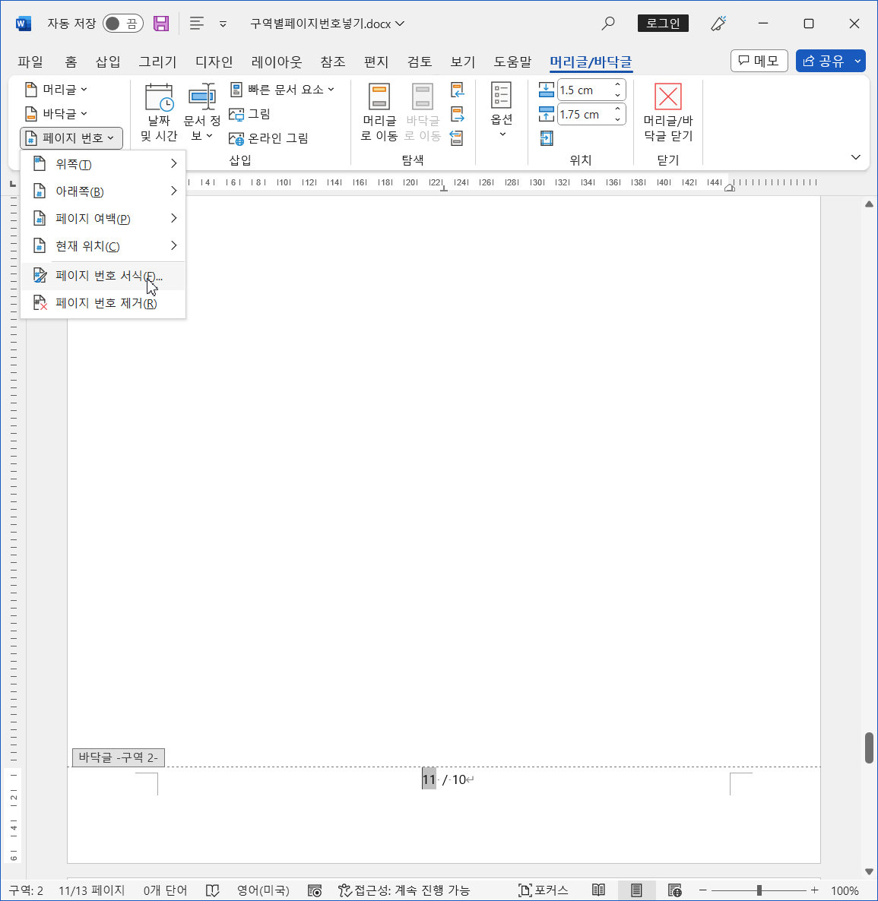This screenshot has height=901, width=878.
Task: Click 11/13 페이지 in status bar
Action: tap(91, 890)
